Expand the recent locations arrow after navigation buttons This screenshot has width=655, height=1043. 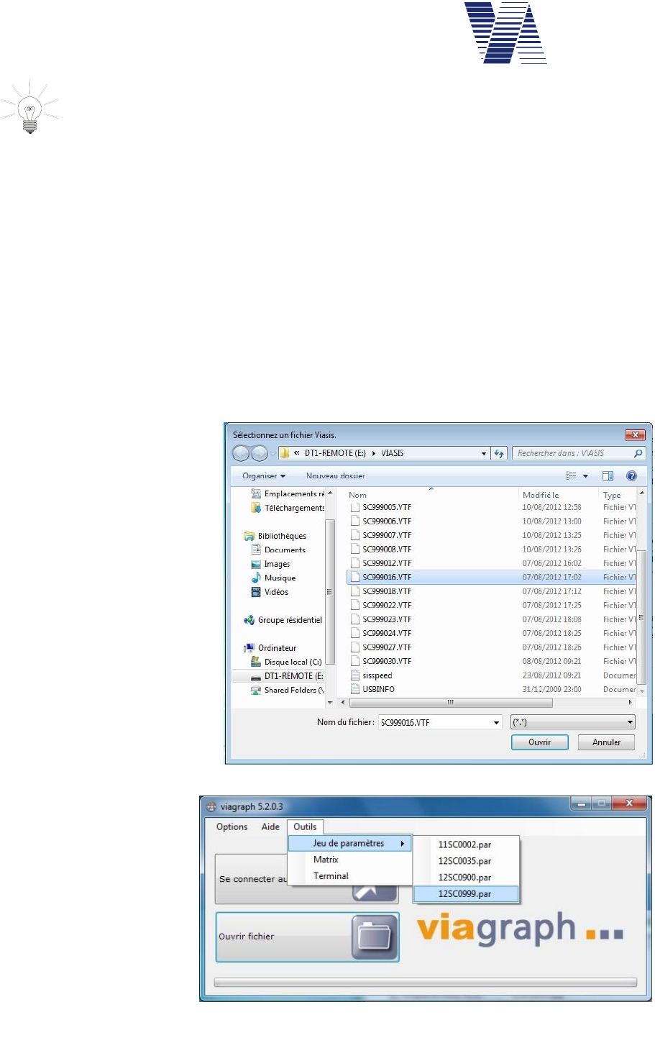272,453
